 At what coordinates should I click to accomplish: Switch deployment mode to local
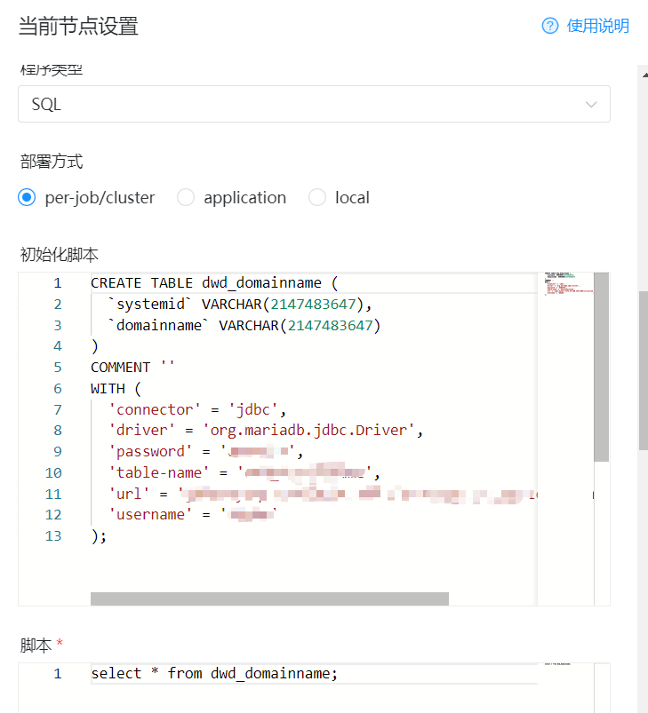tap(317, 197)
